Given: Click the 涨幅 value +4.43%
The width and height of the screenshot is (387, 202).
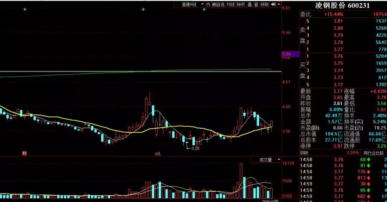Looking at the screenshot, I should coord(378,92).
